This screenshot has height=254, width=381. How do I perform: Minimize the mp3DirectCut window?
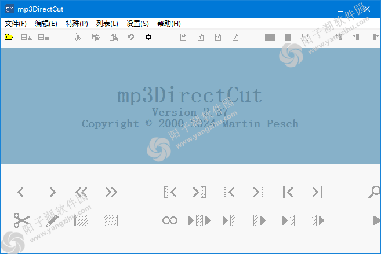314,9
